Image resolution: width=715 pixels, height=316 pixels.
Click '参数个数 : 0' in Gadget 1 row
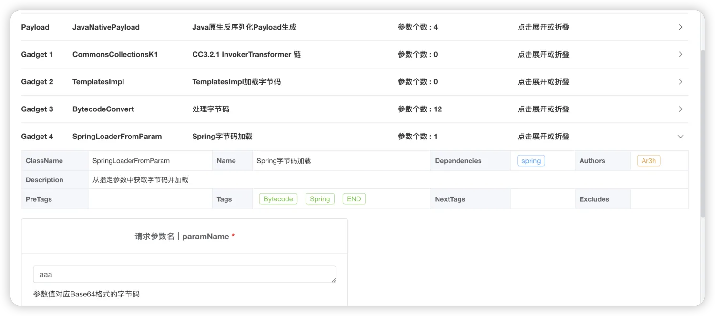click(x=418, y=54)
